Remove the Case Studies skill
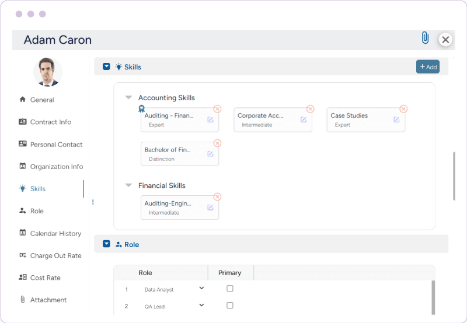467x323 pixels. point(403,109)
